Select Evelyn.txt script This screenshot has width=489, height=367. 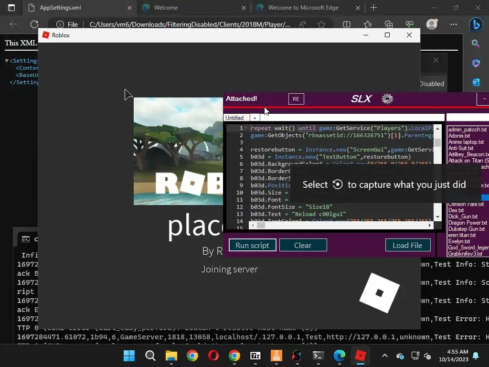click(459, 241)
